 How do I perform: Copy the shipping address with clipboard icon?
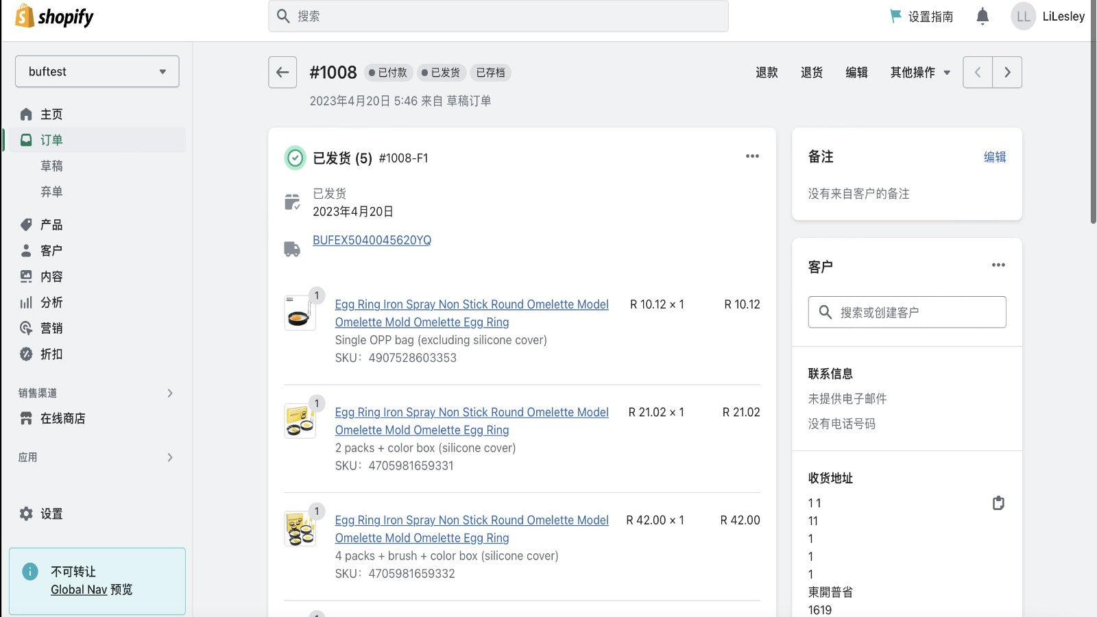tap(998, 503)
